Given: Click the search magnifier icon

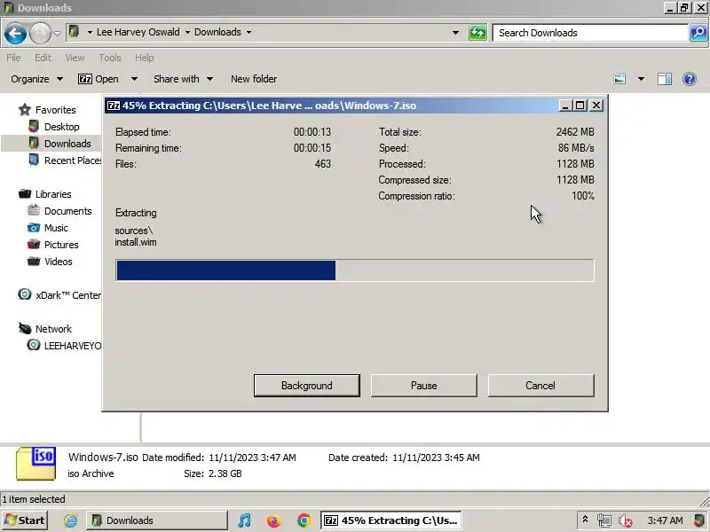Looking at the screenshot, I should click(x=698, y=33).
